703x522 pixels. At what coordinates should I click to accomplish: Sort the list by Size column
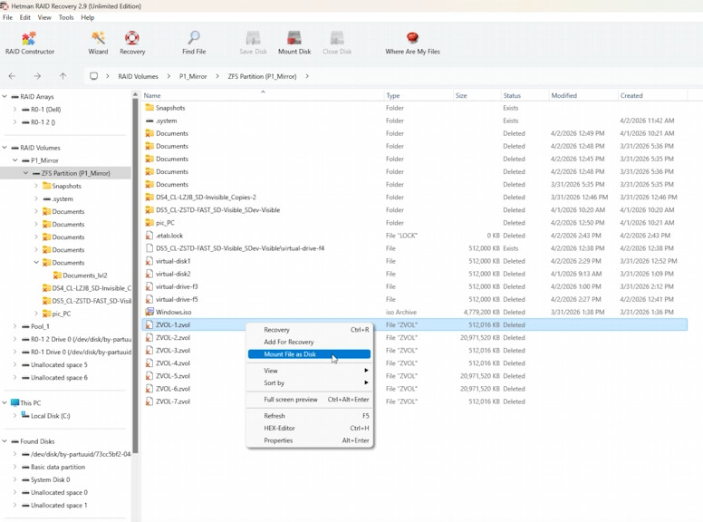point(477,95)
